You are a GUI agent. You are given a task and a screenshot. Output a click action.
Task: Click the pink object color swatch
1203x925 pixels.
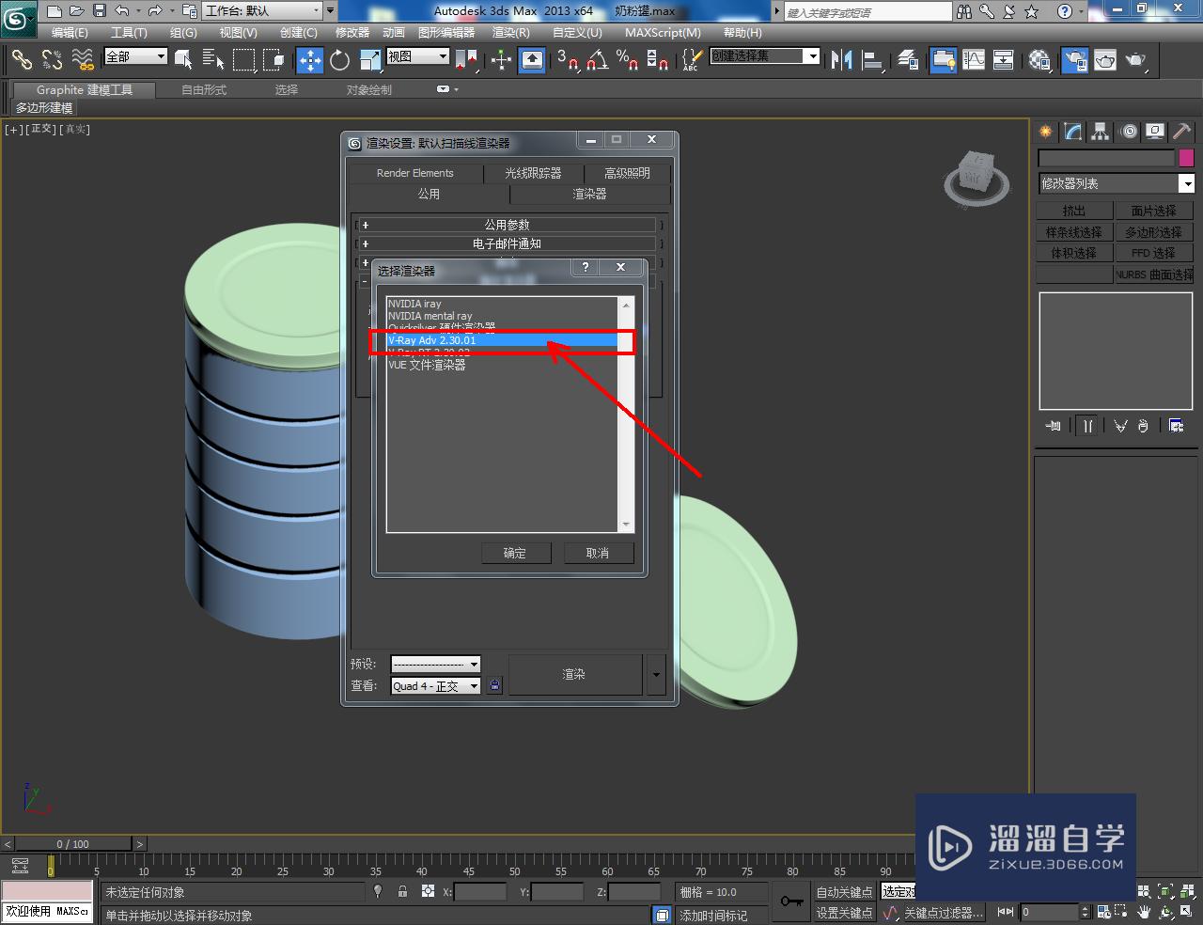point(1186,158)
